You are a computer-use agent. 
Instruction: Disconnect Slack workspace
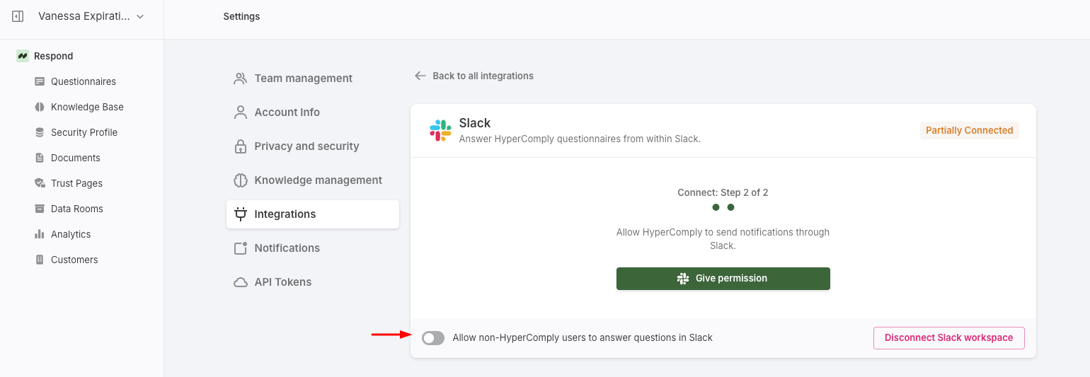coord(948,338)
